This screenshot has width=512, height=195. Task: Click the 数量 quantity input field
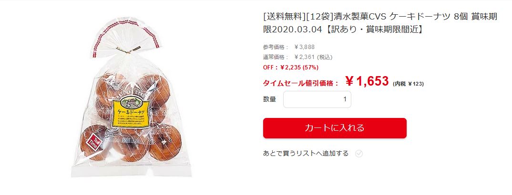tap(317, 99)
